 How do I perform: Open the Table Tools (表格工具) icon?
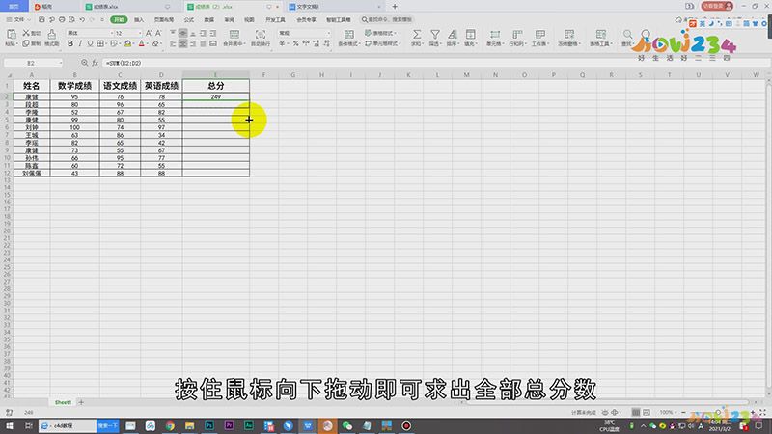pyautogui.click(x=600, y=34)
